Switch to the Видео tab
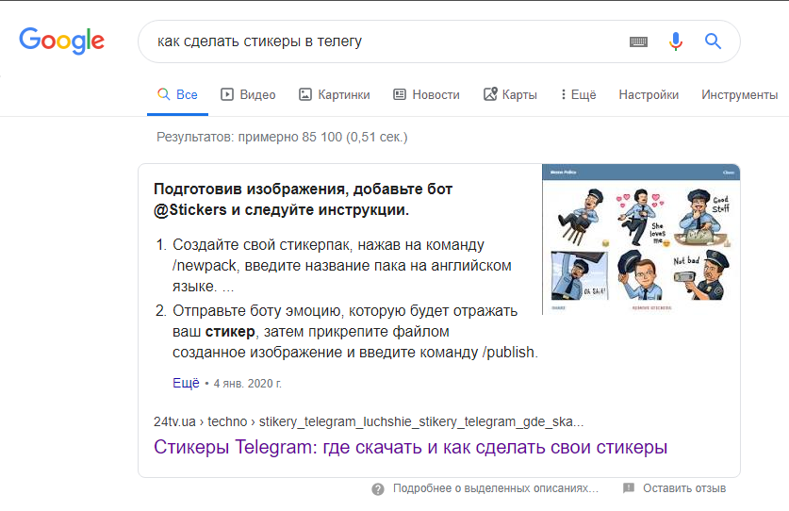Viewport: 789px width, 511px height. (248, 94)
